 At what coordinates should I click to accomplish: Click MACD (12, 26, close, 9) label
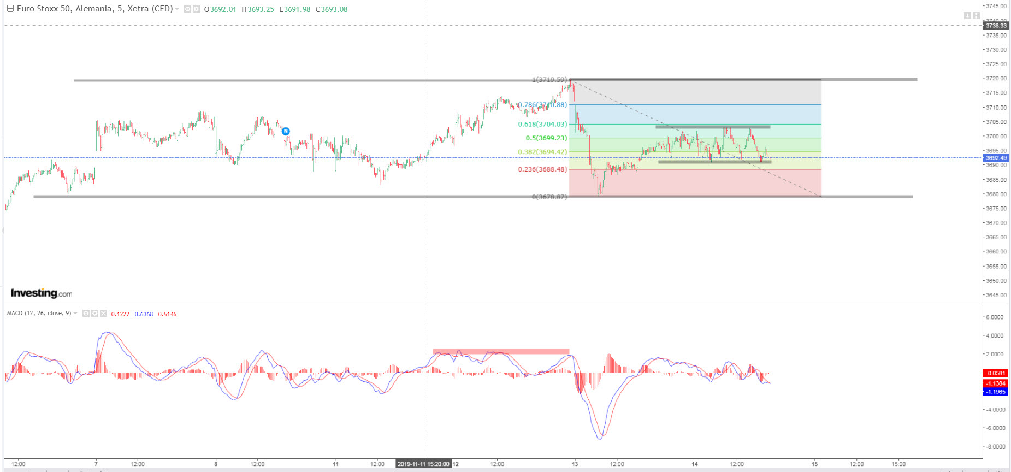point(39,314)
